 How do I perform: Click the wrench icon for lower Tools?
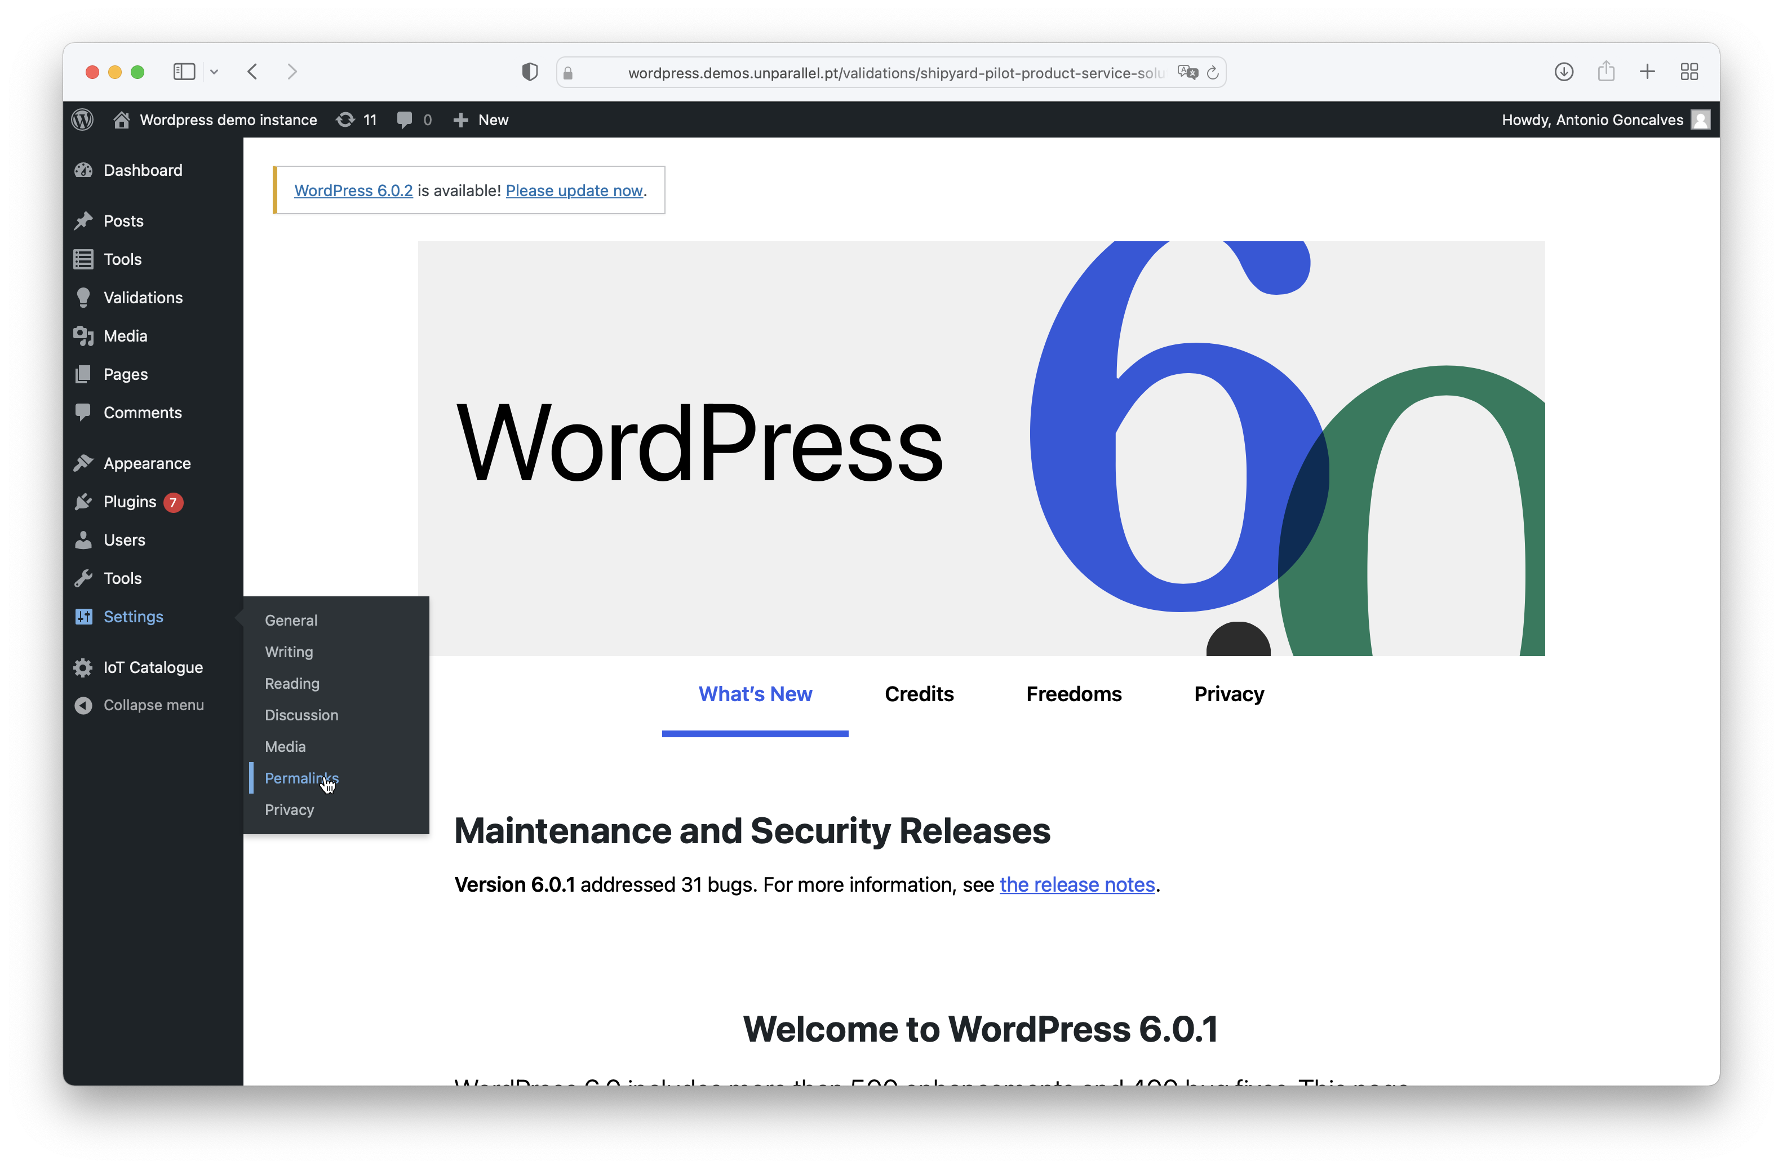coord(84,578)
